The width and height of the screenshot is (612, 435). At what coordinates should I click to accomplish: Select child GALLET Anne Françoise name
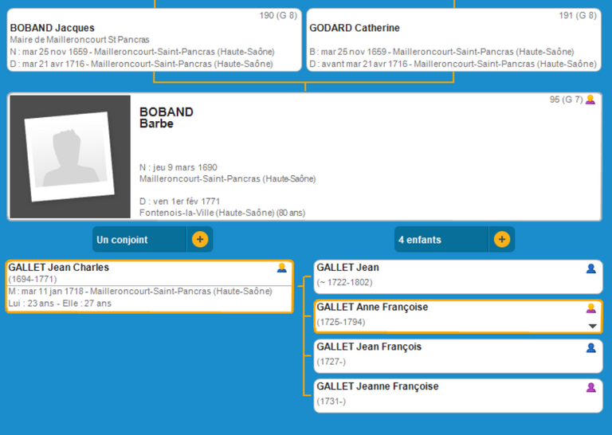click(372, 308)
